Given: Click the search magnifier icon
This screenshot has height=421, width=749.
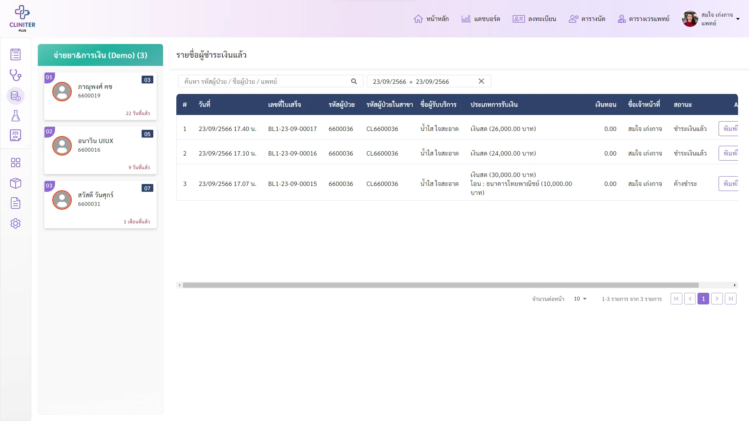Looking at the screenshot, I should [354, 81].
